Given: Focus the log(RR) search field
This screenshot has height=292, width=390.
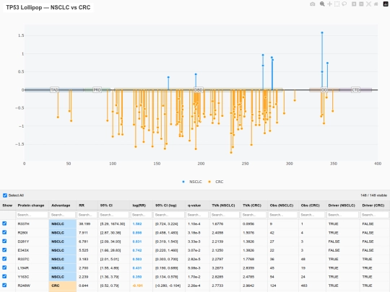Looking at the screenshot, I should click(x=142, y=215).
